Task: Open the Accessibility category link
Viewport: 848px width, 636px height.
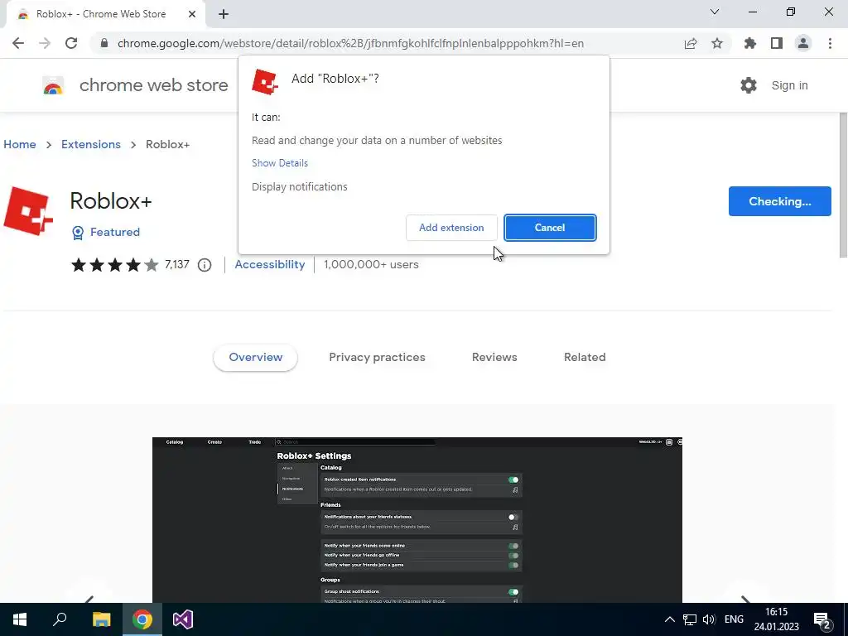Action: click(x=270, y=264)
